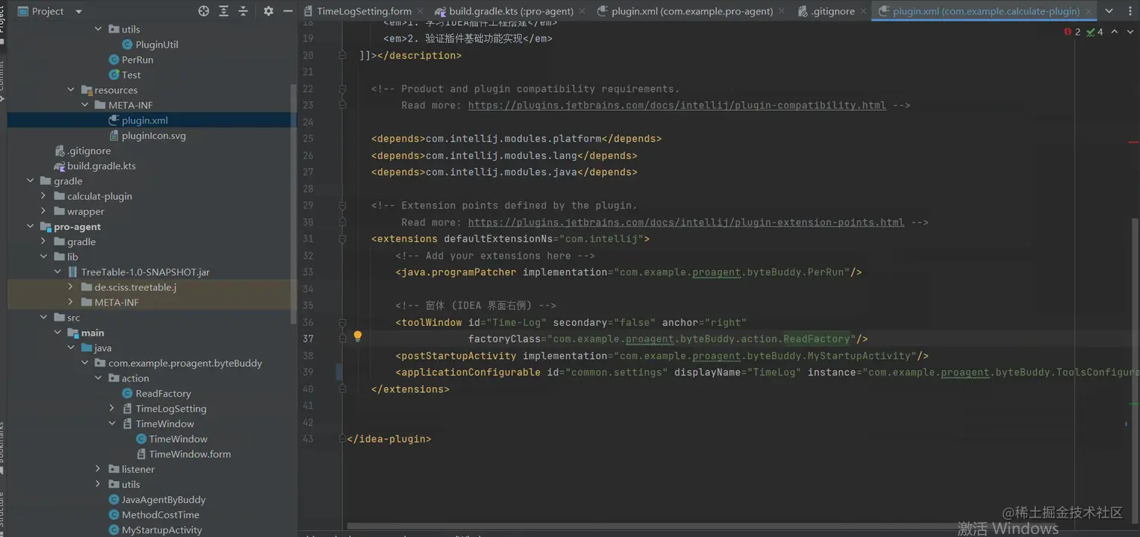This screenshot has width=1140, height=537.
Task: Switch to .gitignore editor tab
Action: coord(831,11)
